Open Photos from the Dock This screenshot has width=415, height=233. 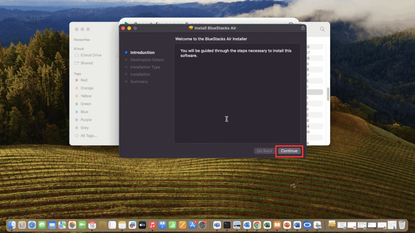(x=72, y=225)
